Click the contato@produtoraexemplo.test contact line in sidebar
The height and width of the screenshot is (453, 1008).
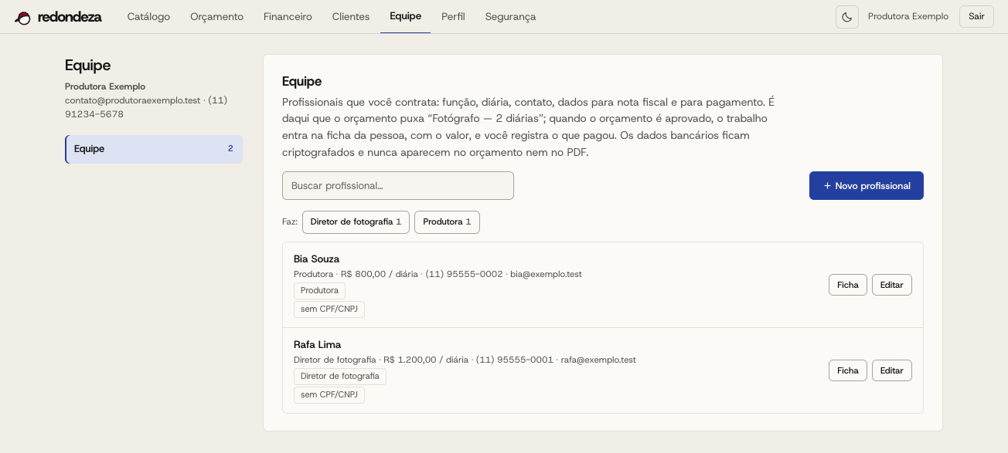pyautogui.click(x=146, y=107)
